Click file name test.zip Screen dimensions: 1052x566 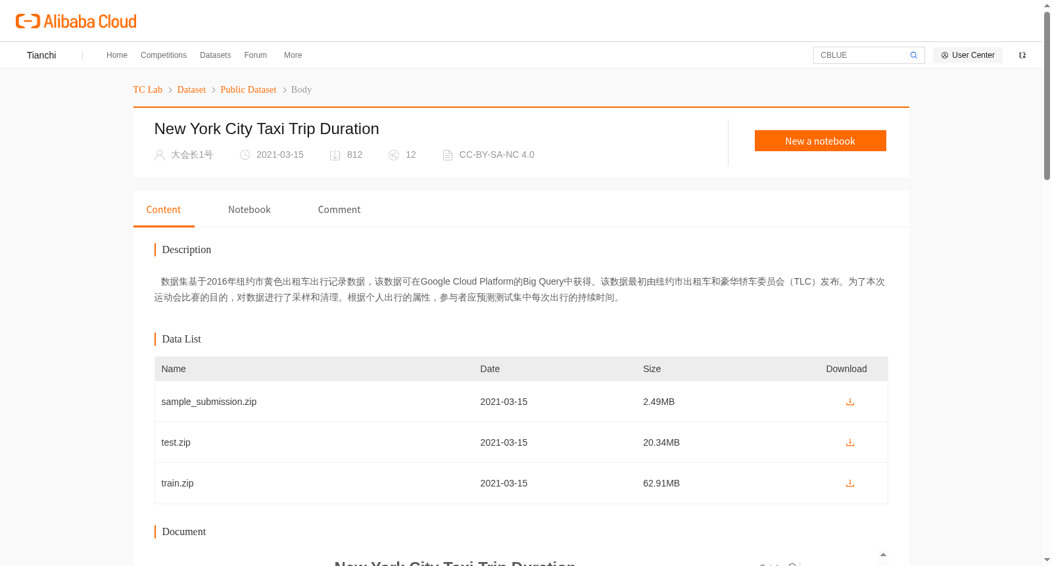click(x=176, y=442)
